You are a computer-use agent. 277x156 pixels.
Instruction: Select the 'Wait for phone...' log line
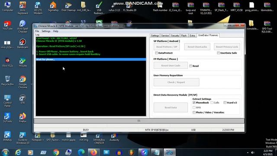click(x=91, y=59)
